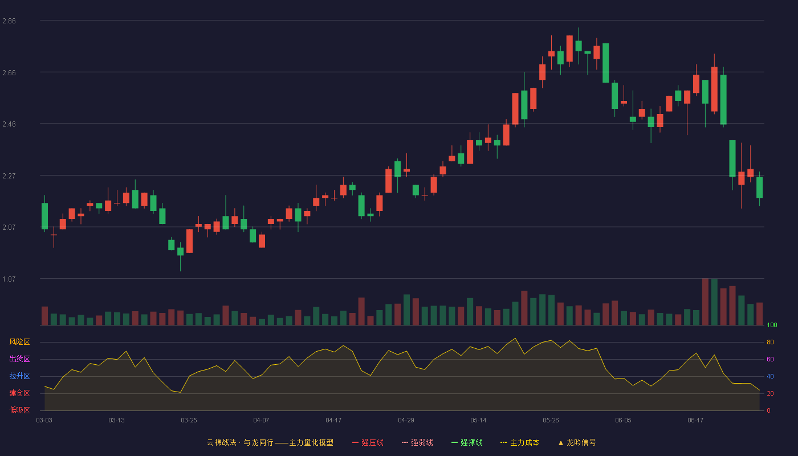
Task: Click the 2.07 price axis label
Action: tap(9, 227)
